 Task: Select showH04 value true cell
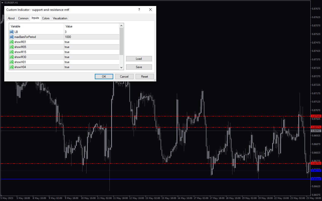[x=92, y=67]
